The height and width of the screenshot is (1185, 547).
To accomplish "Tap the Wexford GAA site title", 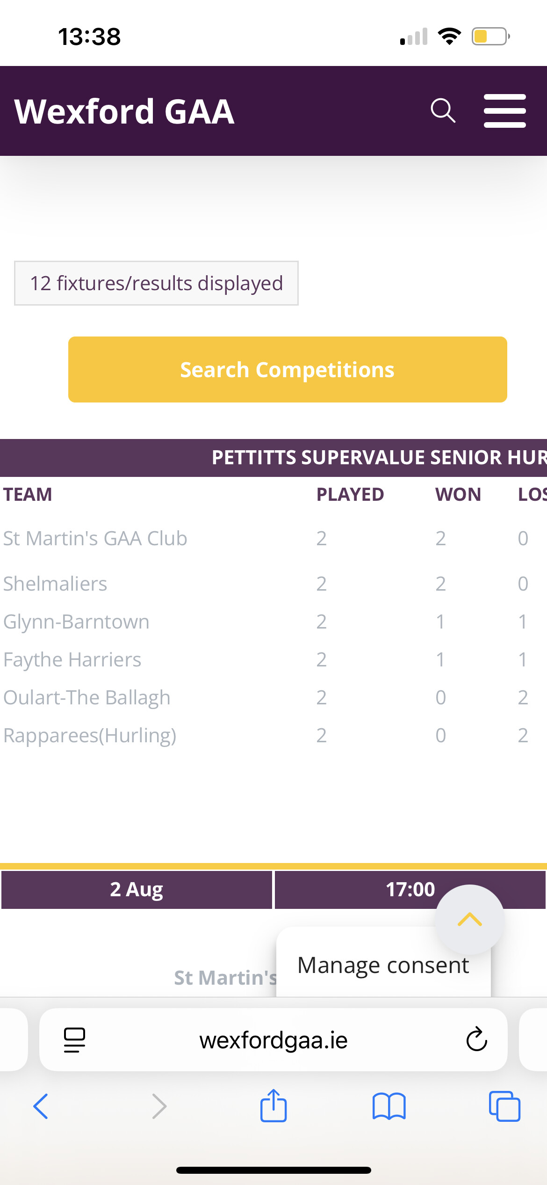I will point(124,111).
